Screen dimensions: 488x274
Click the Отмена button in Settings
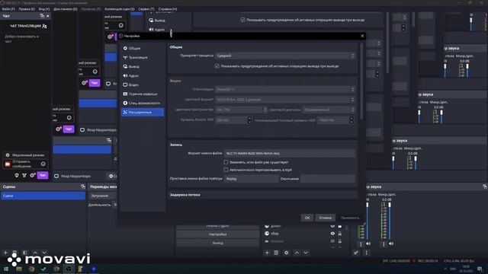click(x=326, y=218)
